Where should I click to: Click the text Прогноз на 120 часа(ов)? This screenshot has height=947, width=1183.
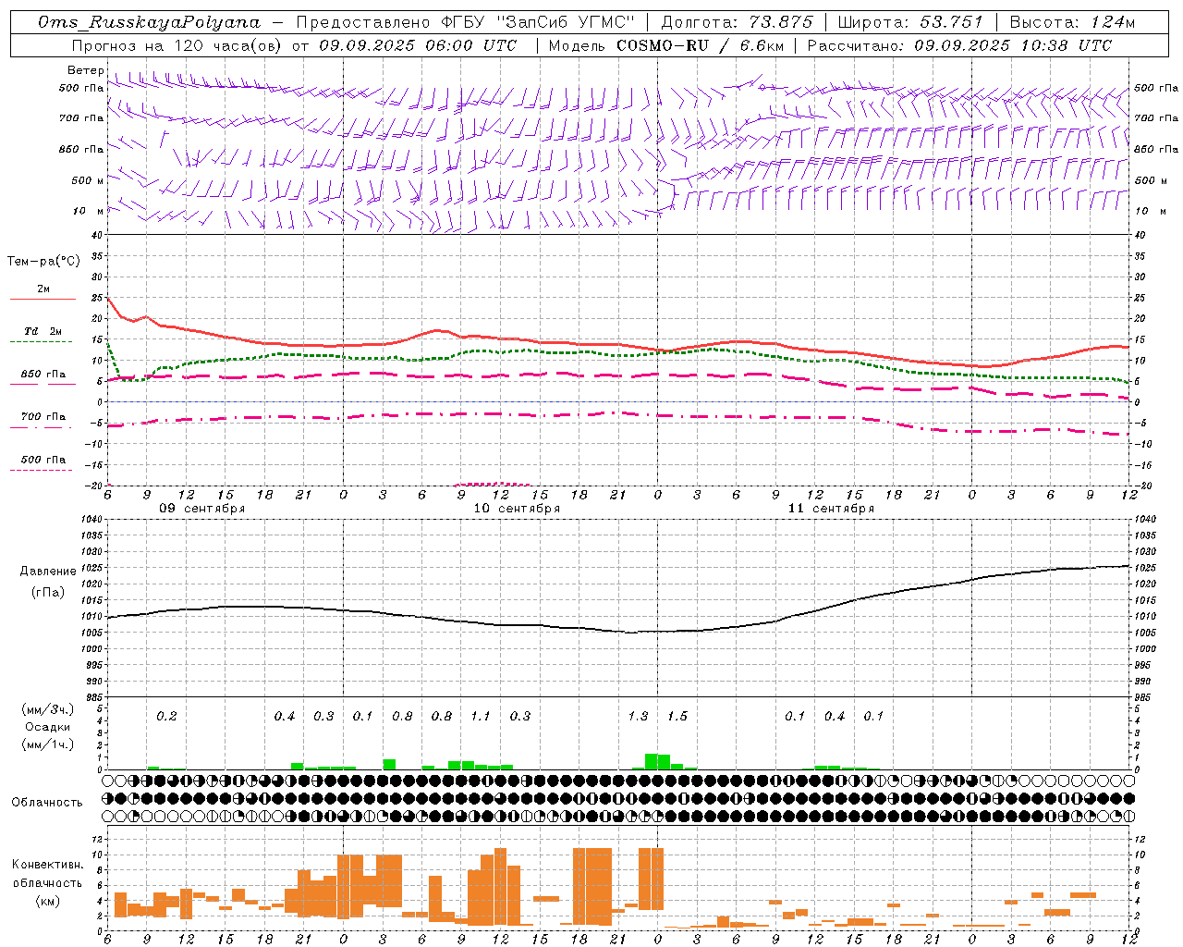[x=177, y=45]
